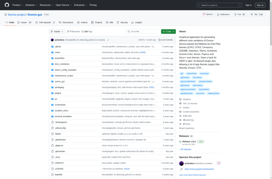Open the .gitmodules file
The image size is (272, 179).
pyautogui.click(x=60, y=151)
